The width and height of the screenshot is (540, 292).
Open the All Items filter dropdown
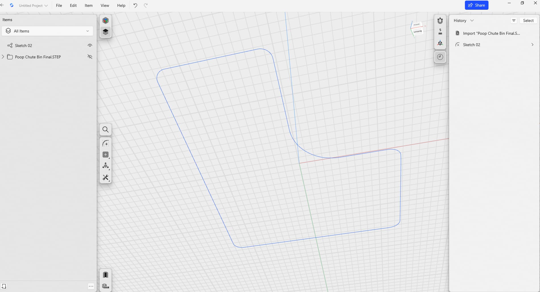click(x=48, y=31)
